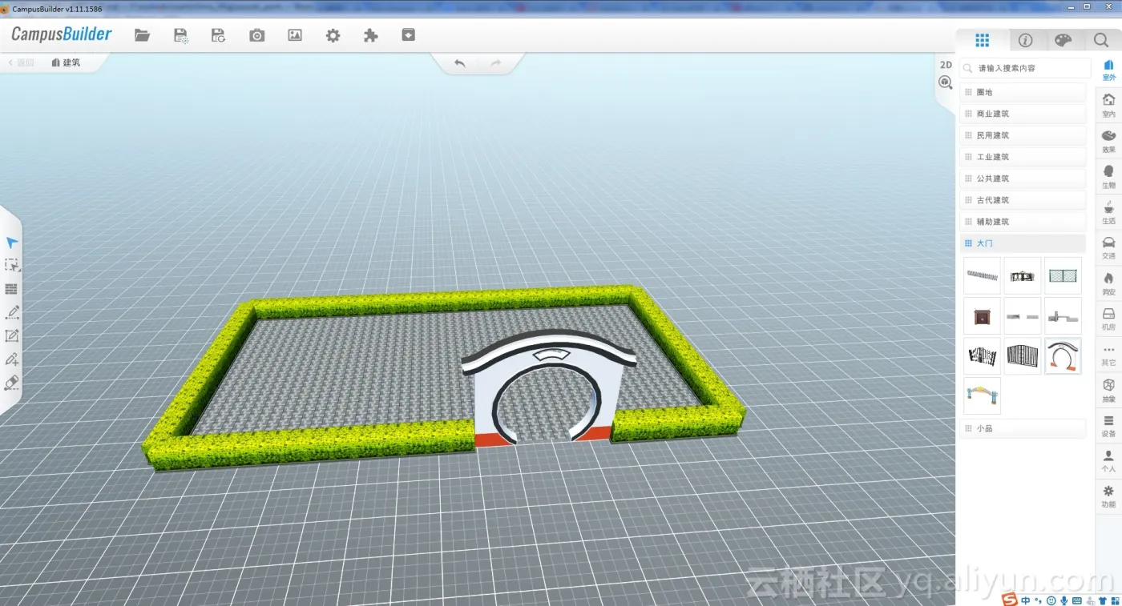1122x606 pixels.
Task: Click the picture icon in the top toolbar
Action: [x=295, y=35]
